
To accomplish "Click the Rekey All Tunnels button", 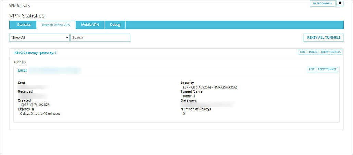I will 324,38.
